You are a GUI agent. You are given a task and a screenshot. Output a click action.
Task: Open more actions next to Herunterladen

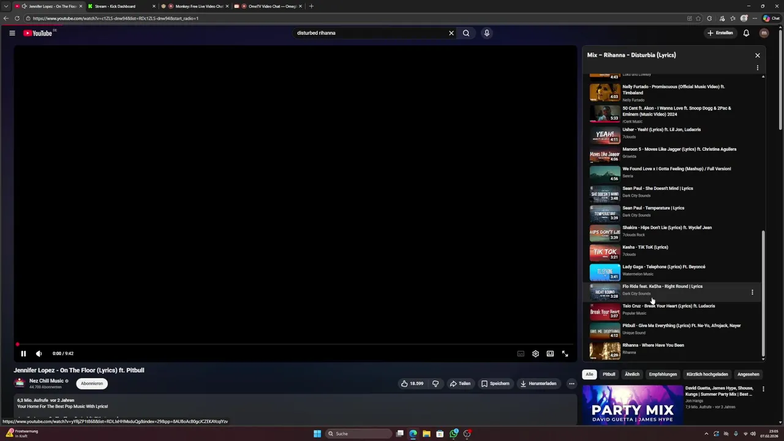(571, 383)
